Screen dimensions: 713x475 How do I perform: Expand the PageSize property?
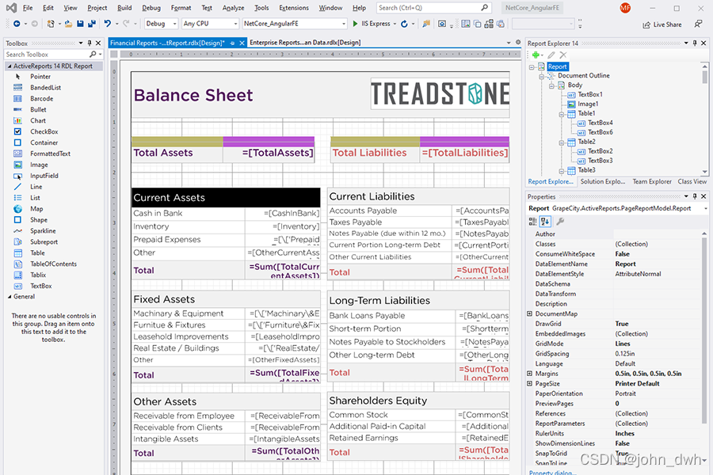529,384
